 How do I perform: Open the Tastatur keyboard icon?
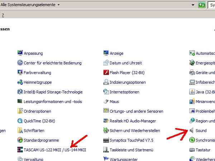pyautogui.click(x=192, y=150)
